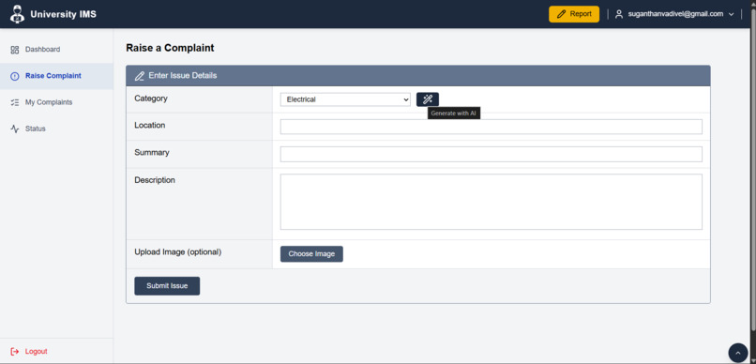Viewport: 756px width, 364px height.
Task: Click the Logout link
Action: pos(37,352)
